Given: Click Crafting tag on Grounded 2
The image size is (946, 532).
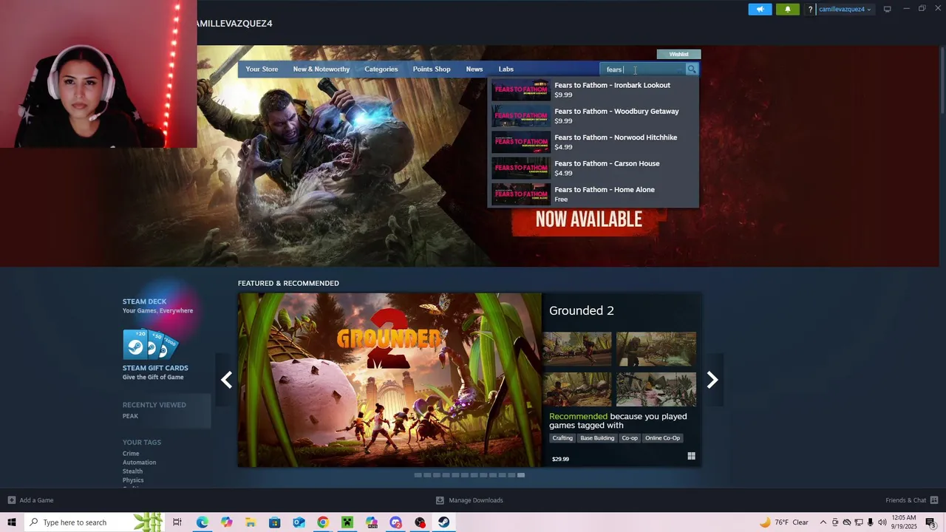Looking at the screenshot, I should coord(562,438).
